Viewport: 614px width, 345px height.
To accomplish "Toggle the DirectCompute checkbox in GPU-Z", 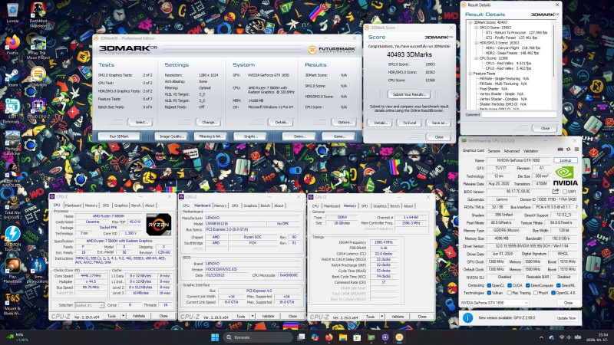I will point(527,285).
